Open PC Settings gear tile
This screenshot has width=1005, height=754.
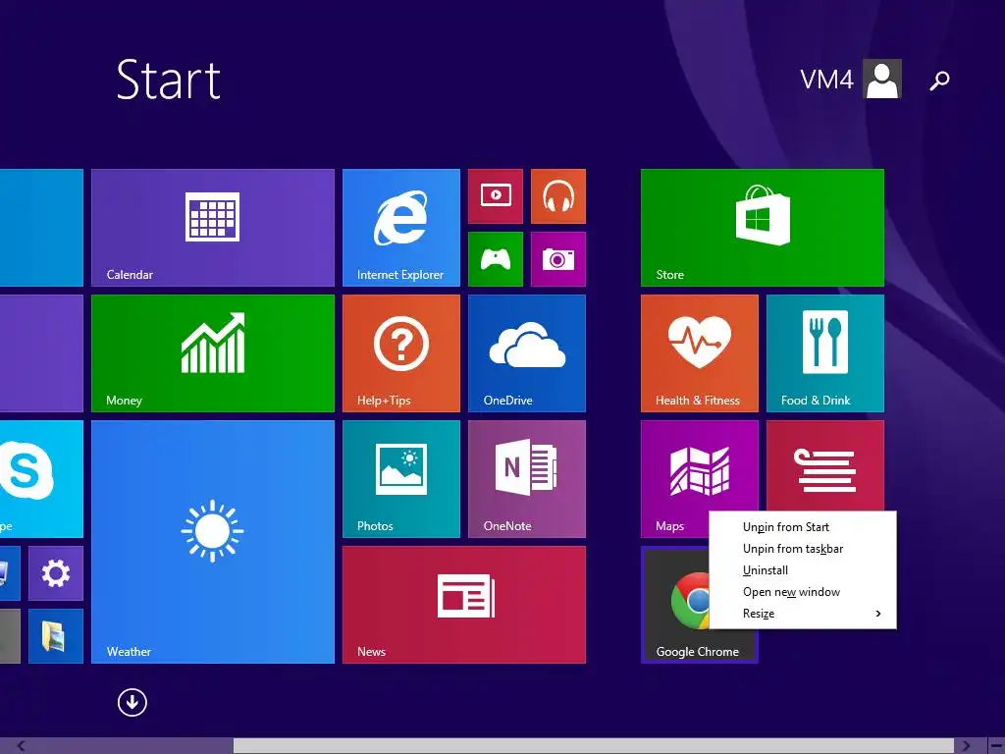click(x=56, y=573)
